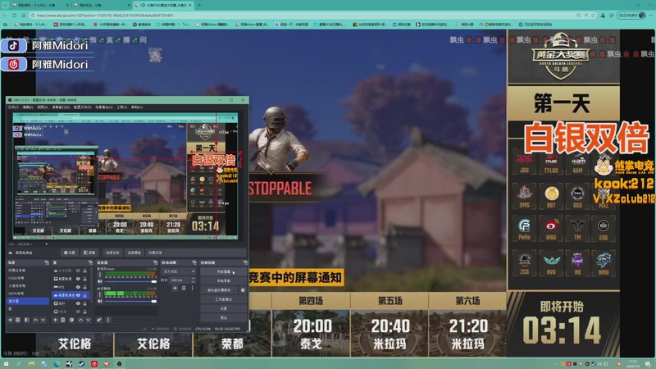Move selected scene up

[x=35, y=320]
